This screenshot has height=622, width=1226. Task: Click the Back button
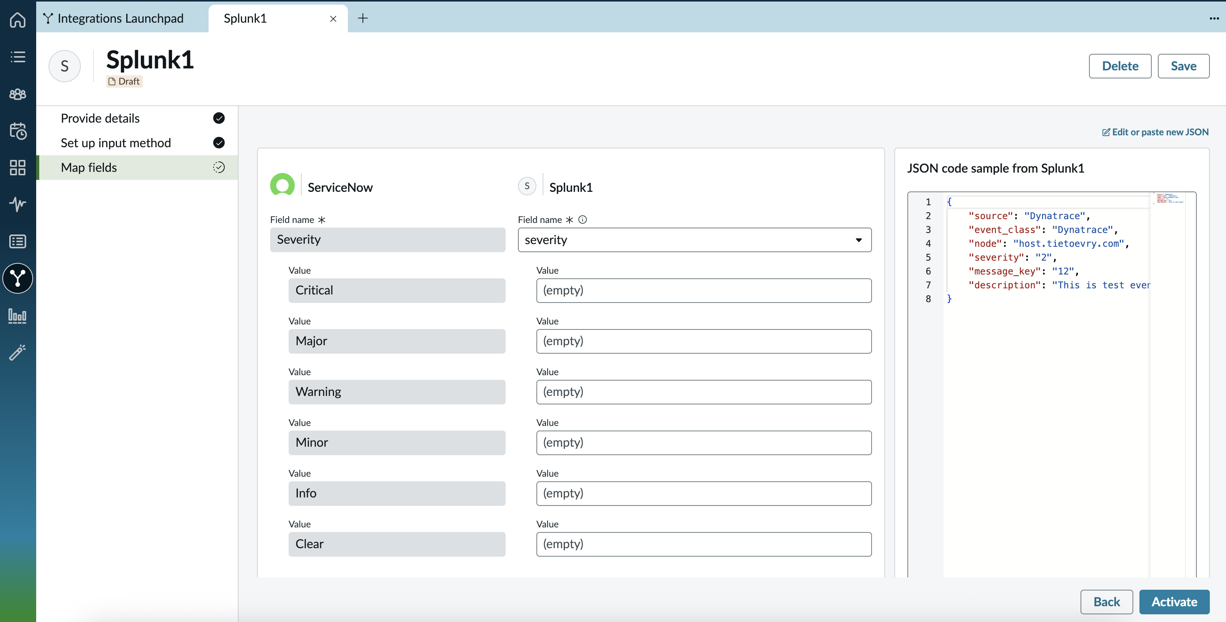tap(1107, 602)
